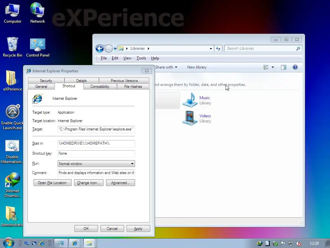Switch to the Previous Versions tab
Image resolution: width=330 pixels, height=248 pixels.
pos(124,80)
